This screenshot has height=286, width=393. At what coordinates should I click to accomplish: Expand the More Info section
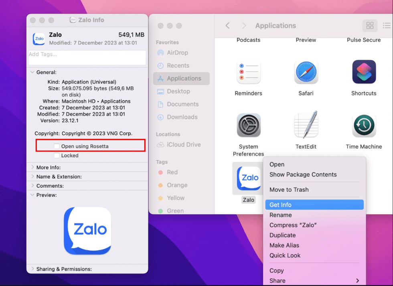tap(32, 167)
